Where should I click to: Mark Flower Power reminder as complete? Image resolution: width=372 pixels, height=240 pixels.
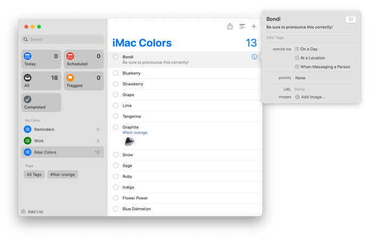pyautogui.click(x=115, y=198)
